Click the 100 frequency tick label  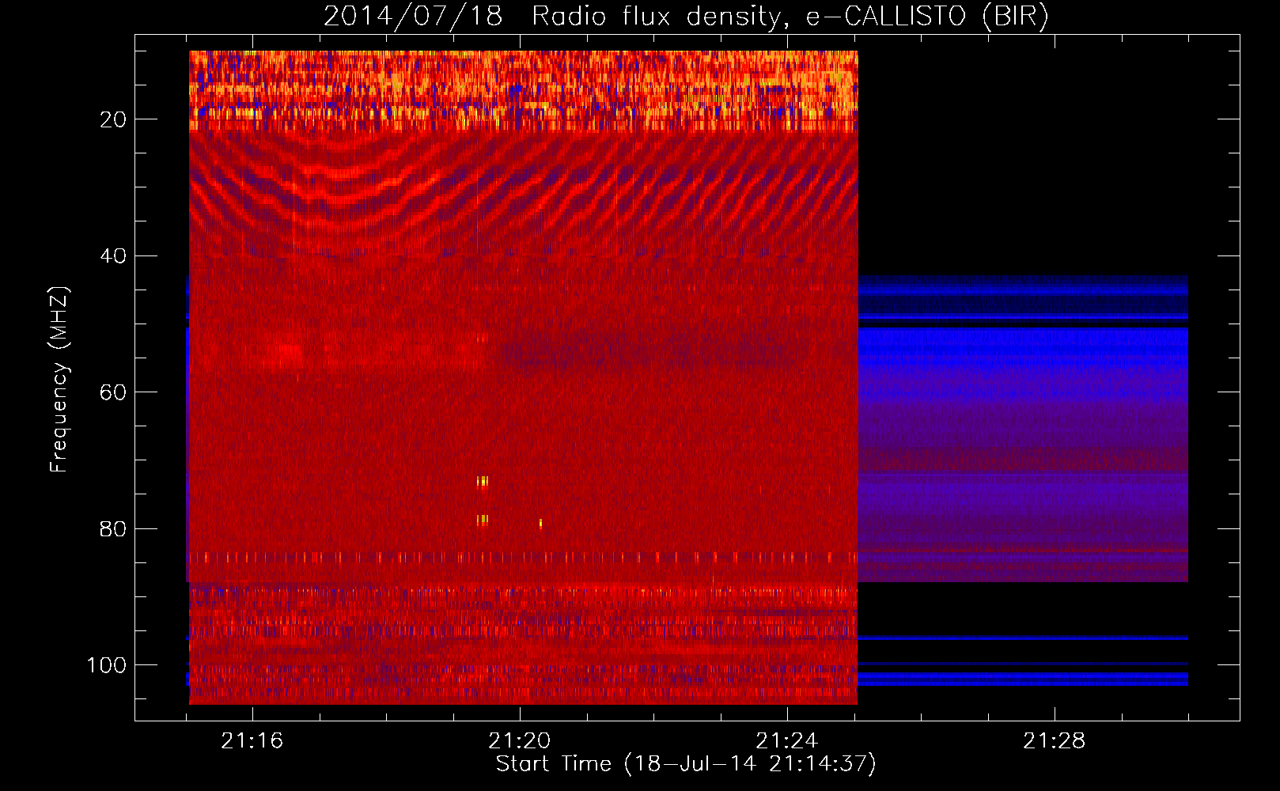[107, 665]
